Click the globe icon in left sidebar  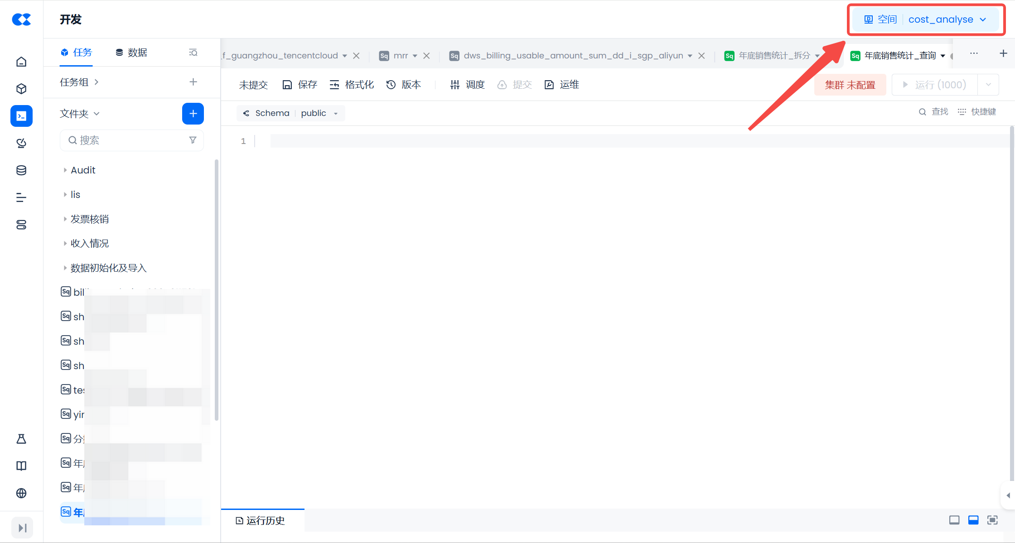click(x=21, y=493)
